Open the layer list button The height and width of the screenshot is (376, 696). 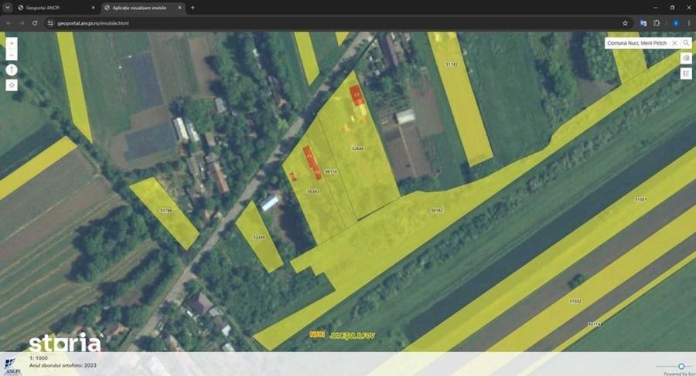pos(686,73)
